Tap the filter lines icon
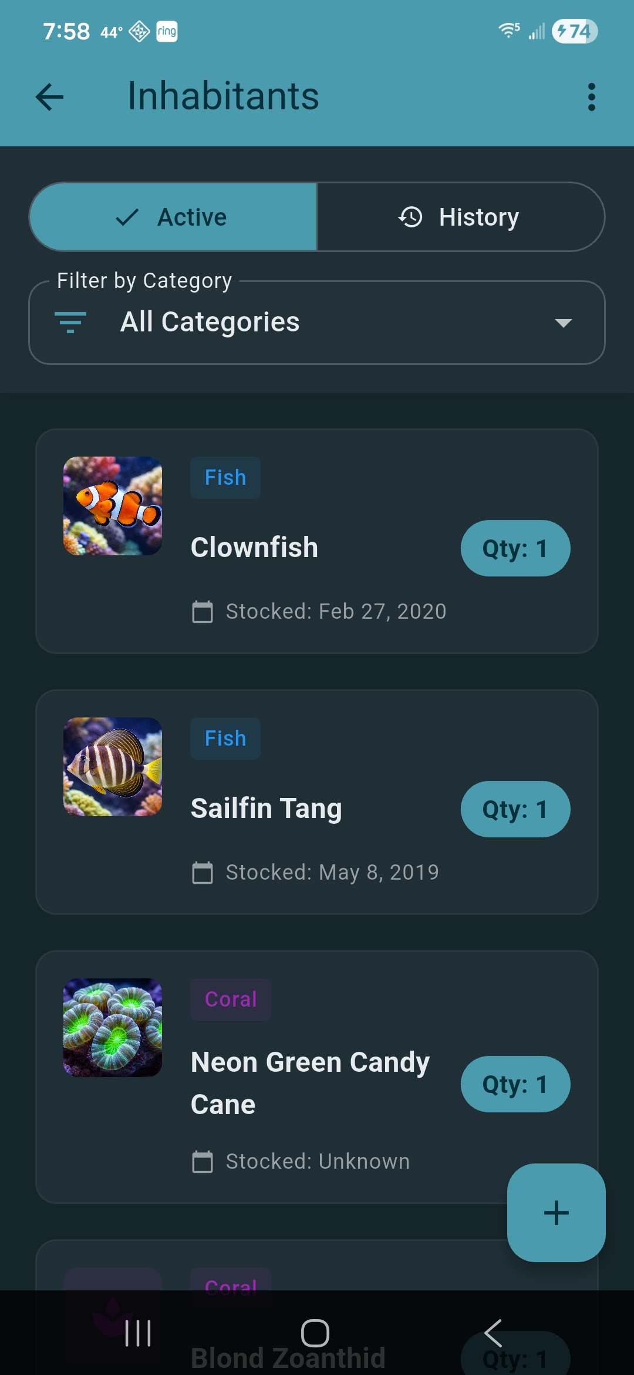 [x=70, y=323]
